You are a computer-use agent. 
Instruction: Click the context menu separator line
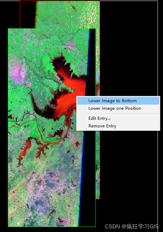(x=123, y=113)
